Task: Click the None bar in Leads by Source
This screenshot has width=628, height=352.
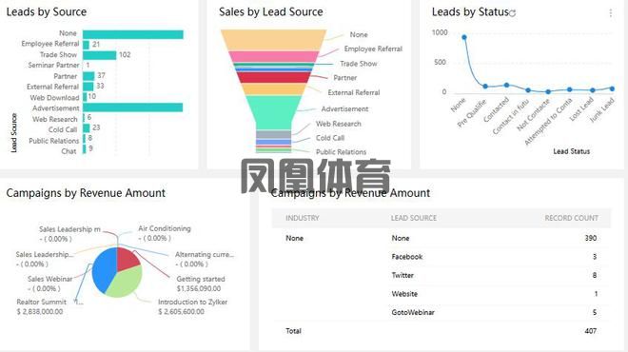Action: click(x=133, y=34)
